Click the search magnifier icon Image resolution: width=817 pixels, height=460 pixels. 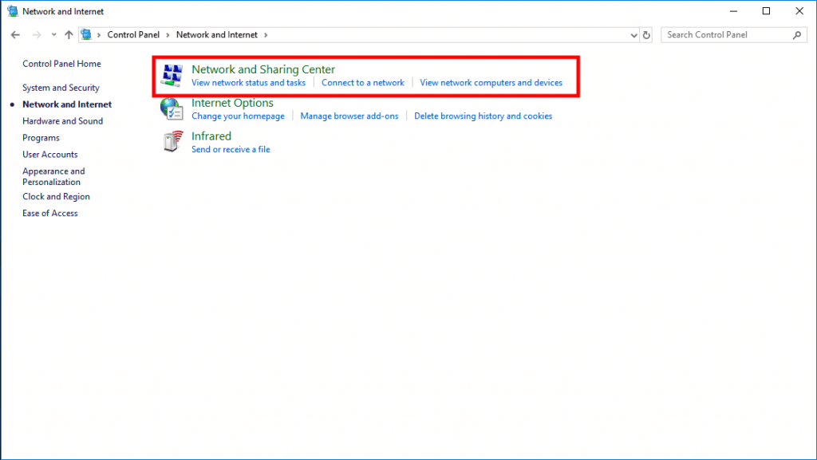(796, 34)
